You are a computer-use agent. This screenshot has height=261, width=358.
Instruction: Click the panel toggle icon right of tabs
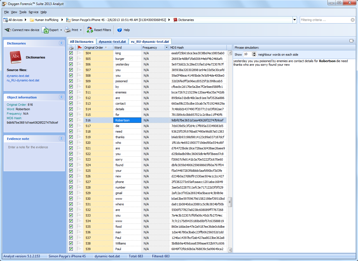[x=352, y=41]
